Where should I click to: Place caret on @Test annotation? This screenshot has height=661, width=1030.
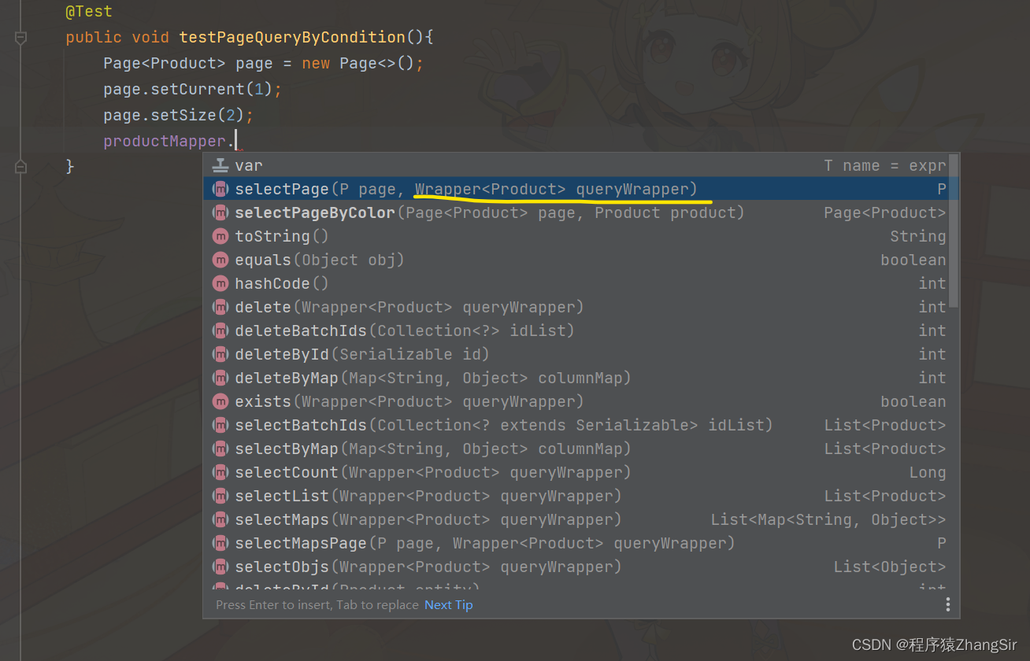pyautogui.click(x=89, y=12)
